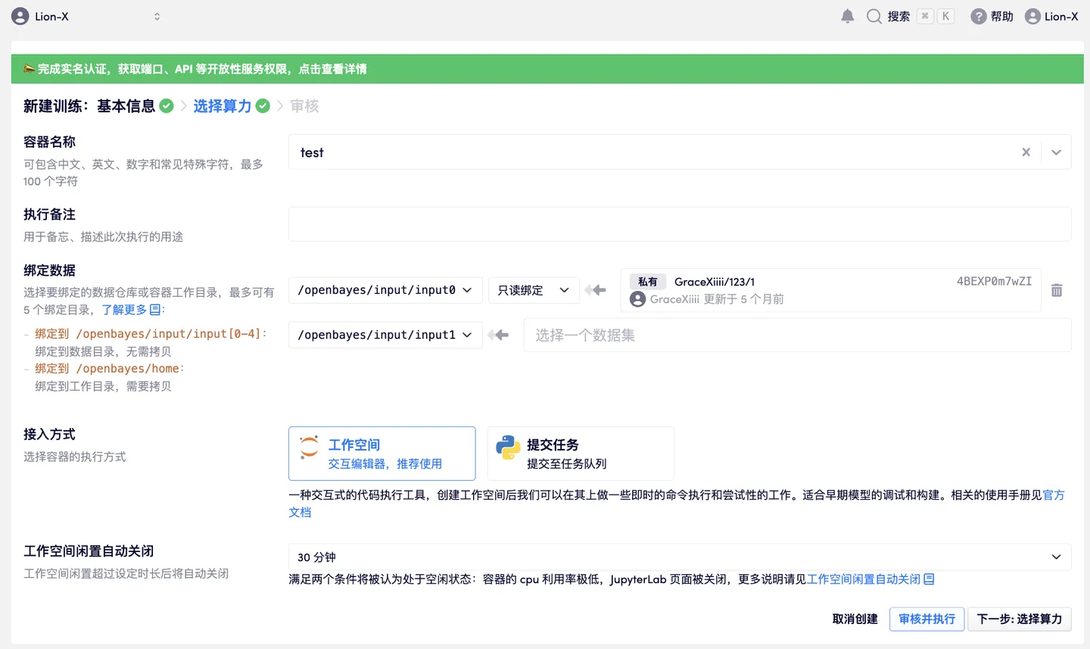Delete the GraceXiiii/123/1 dataset binding via trash icon
This screenshot has width=1090, height=649.
[1057, 289]
